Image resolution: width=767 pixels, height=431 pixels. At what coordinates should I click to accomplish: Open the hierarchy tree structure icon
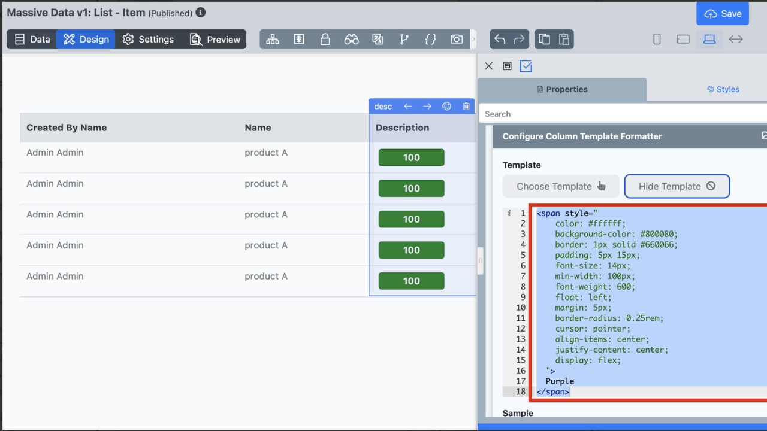pyautogui.click(x=273, y=40)
